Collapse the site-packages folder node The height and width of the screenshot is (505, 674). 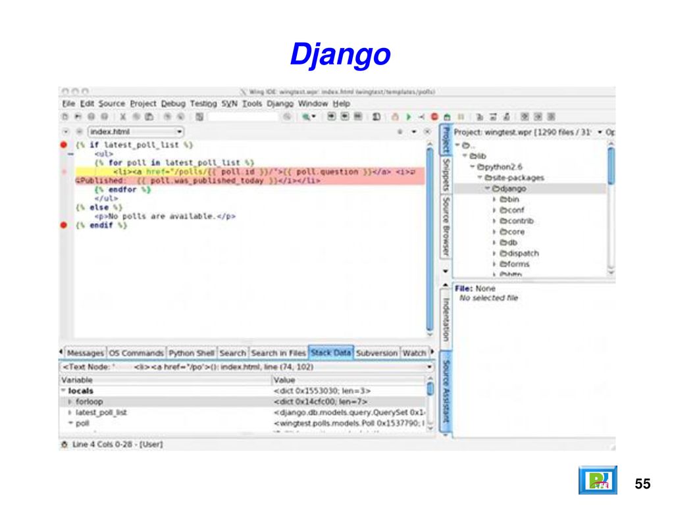pyautogui.click(x=480, y=178)
